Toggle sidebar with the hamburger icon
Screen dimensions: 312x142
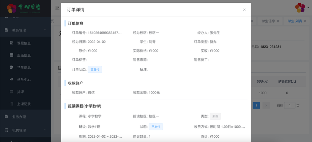coord(57,8)
